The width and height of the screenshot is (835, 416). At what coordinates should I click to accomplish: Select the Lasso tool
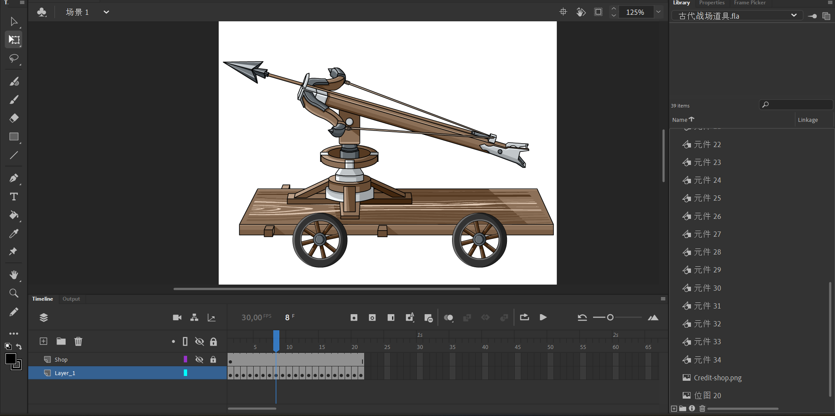coord(14,58)
